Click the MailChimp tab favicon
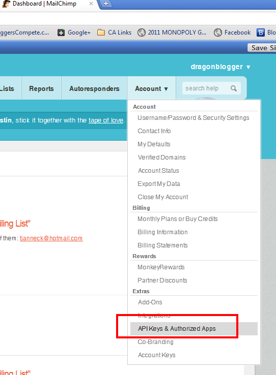This screenshot has height=375, width=276. coord(6,4)
